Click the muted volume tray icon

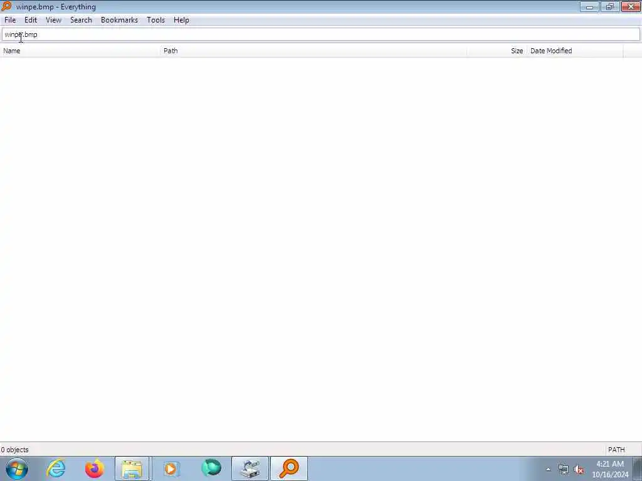click(579, 470)
